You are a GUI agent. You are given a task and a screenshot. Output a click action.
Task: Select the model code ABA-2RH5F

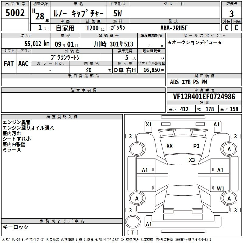tap(174, 28)
